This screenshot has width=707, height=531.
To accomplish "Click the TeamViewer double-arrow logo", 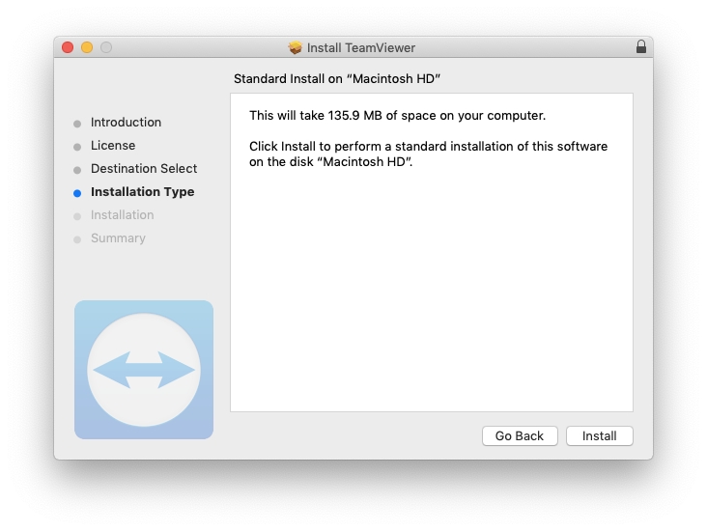I will [x=143, y=370].
